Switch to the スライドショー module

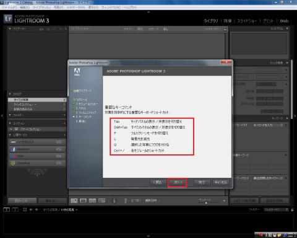(x=247, y=21)
